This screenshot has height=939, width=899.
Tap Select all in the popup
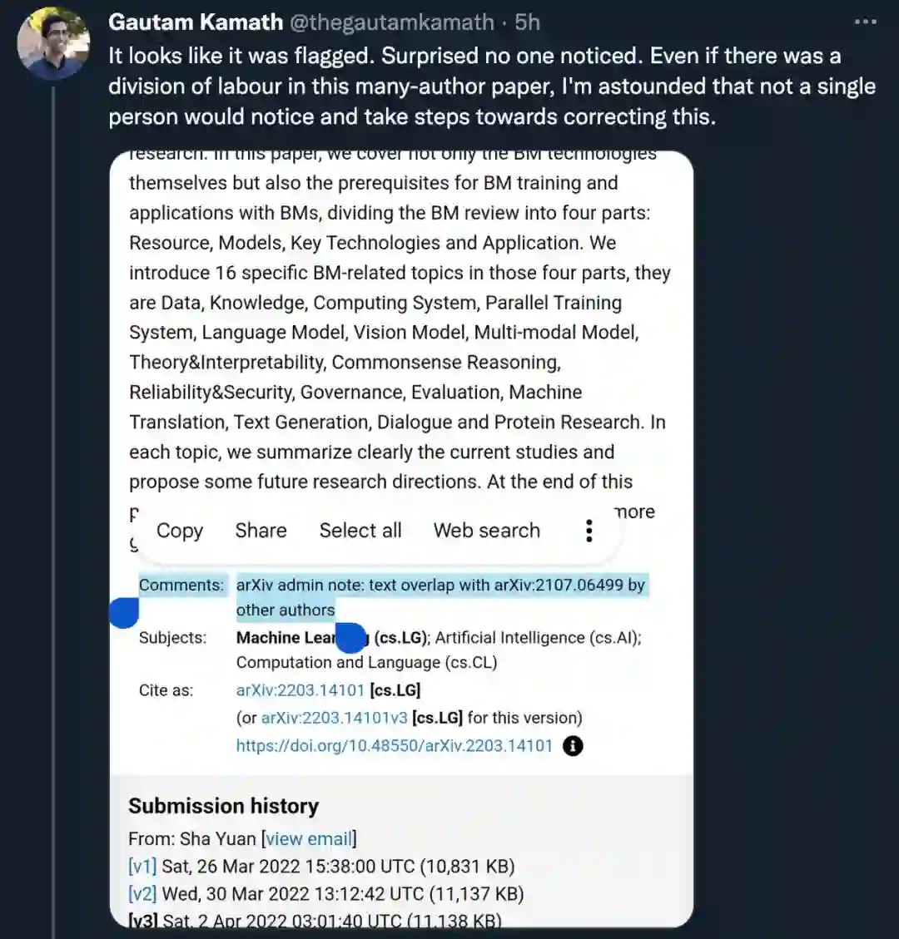click(x=360, y=531)
